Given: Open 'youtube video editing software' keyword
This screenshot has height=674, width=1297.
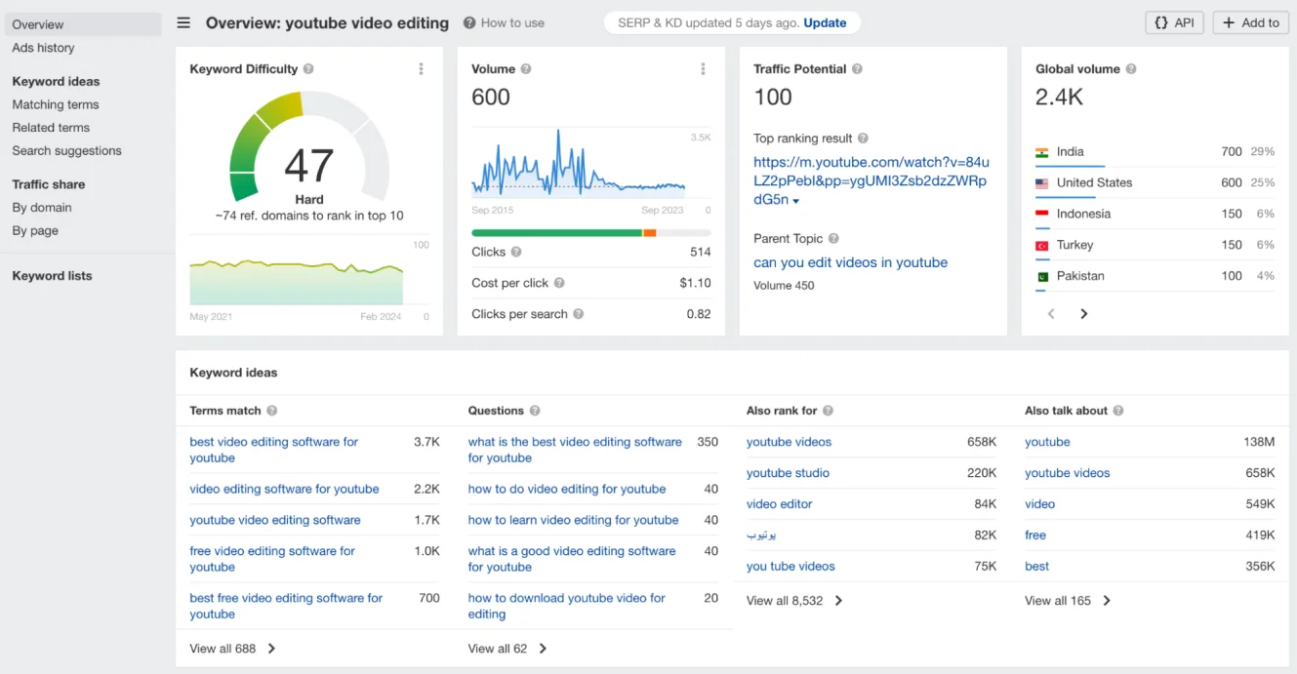Looking at the screenshot, I should coord(275,520).
